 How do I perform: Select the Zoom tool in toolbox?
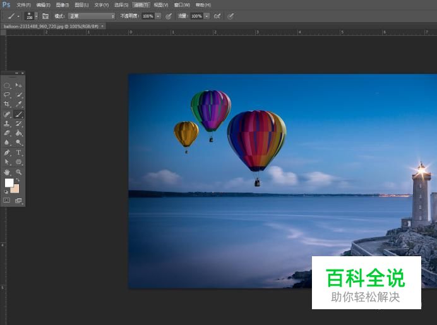[x=19, y=172]
